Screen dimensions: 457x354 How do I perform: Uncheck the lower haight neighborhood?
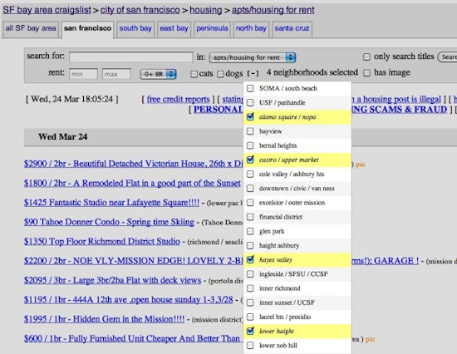(250, 331)
